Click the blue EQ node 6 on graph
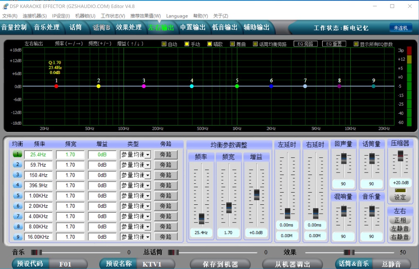The height and width of the screenshot is (269, 419). [x=271, y=86]
